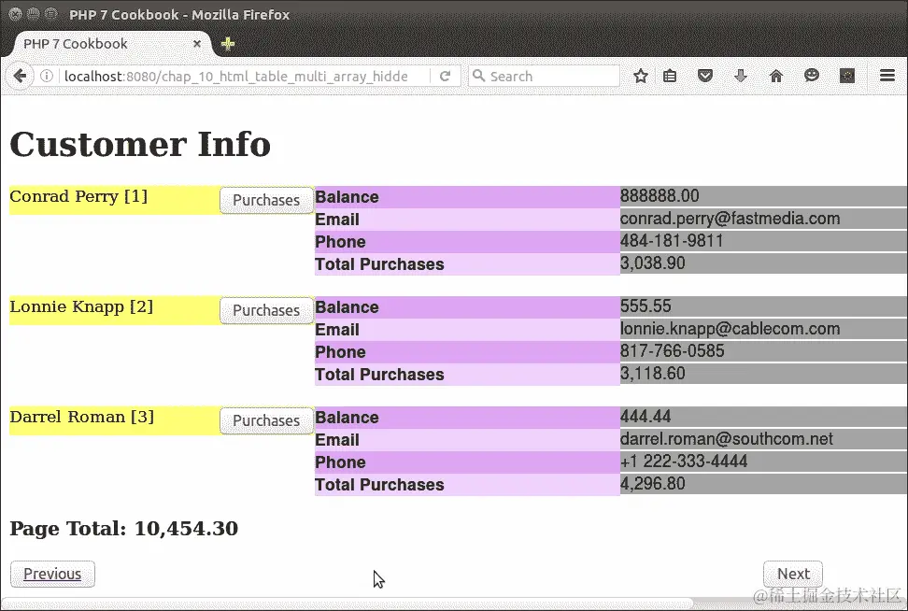
Task: Open the Downloads arrow icon
Action: (741, 76)
